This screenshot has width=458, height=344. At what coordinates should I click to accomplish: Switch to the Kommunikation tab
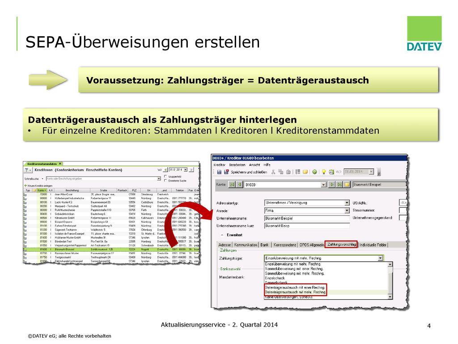[246, 245]
